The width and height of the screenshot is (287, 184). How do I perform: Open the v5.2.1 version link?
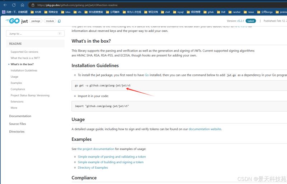[x=240, y=21]
